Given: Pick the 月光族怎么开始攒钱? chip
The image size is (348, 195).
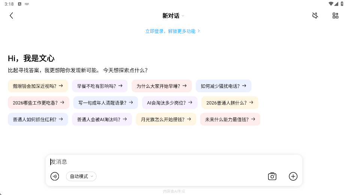Looking at the screenshot, I should pos(166,120).
